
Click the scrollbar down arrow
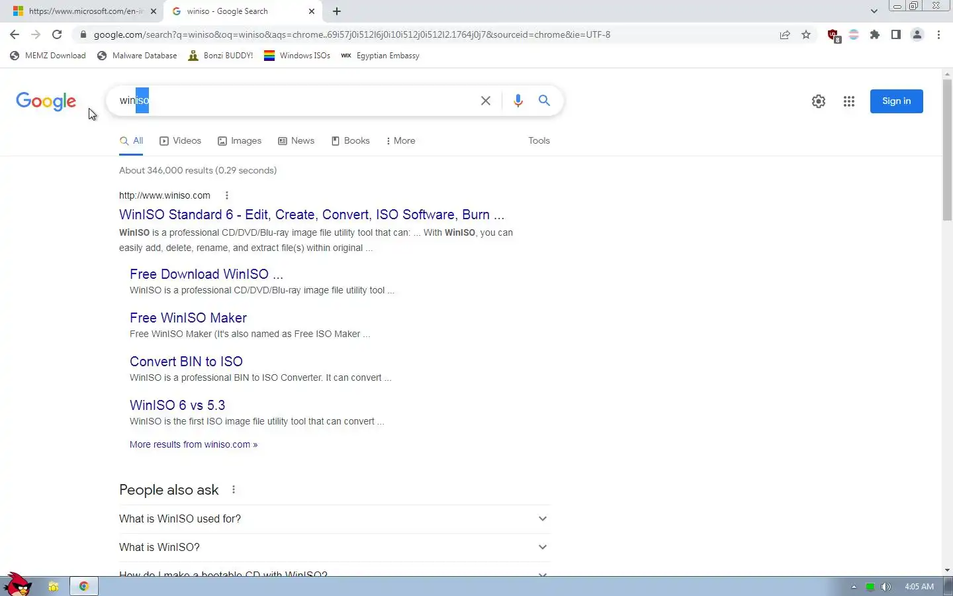(947, 570)
